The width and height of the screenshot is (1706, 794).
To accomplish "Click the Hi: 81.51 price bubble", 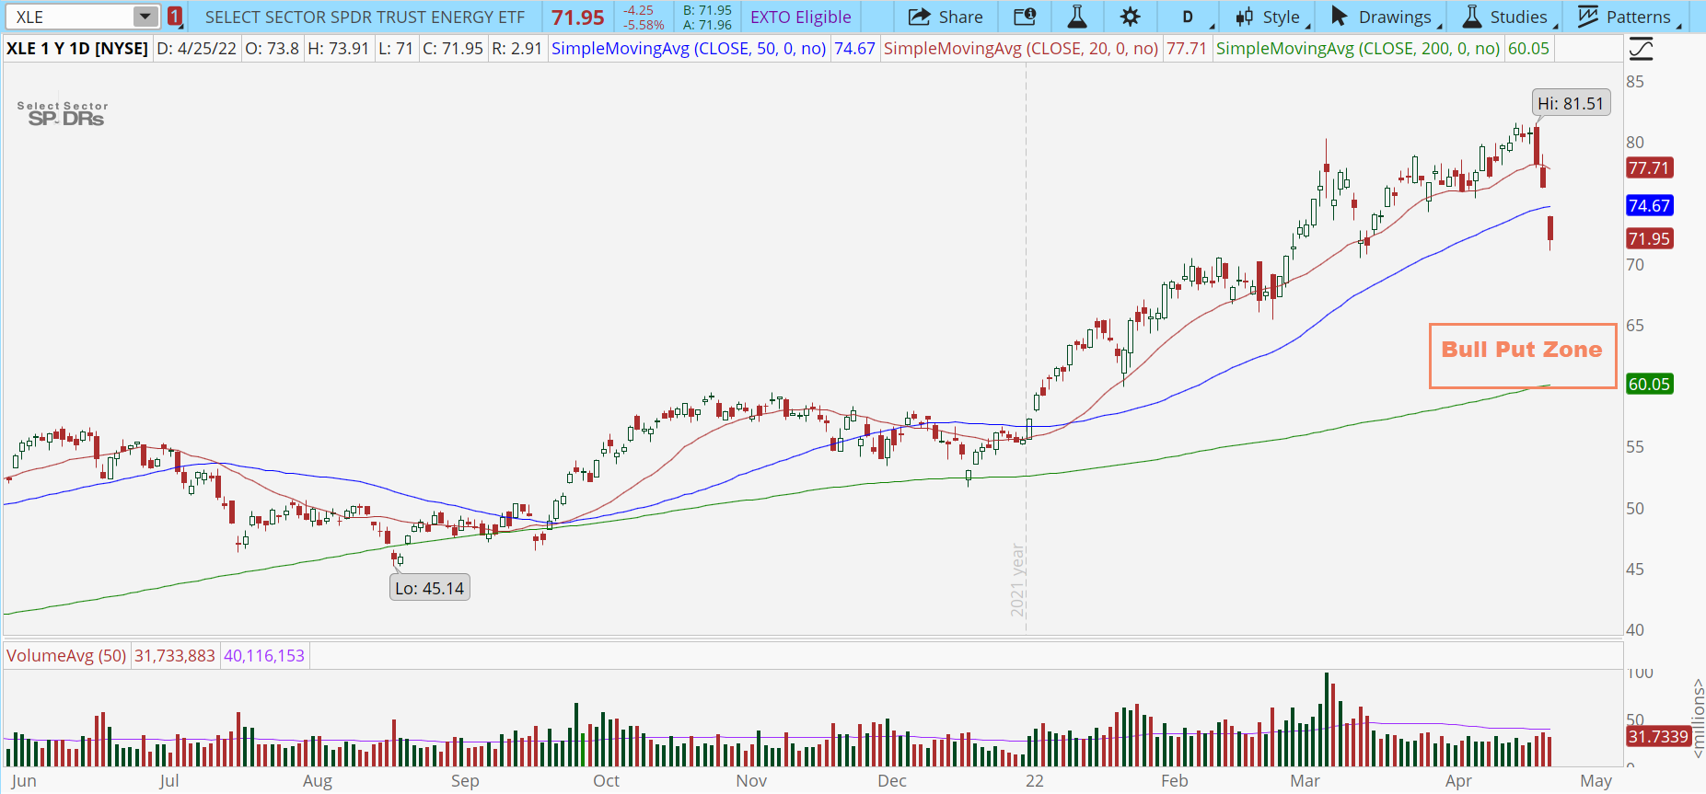I will pyautogui.click(x=1571, y=103).
